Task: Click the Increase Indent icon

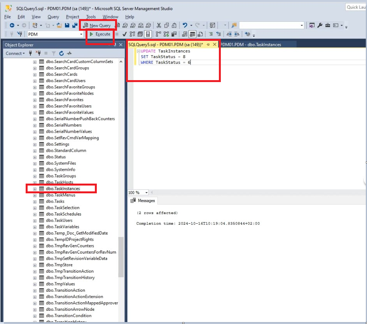Action: (x=237, y=34)
